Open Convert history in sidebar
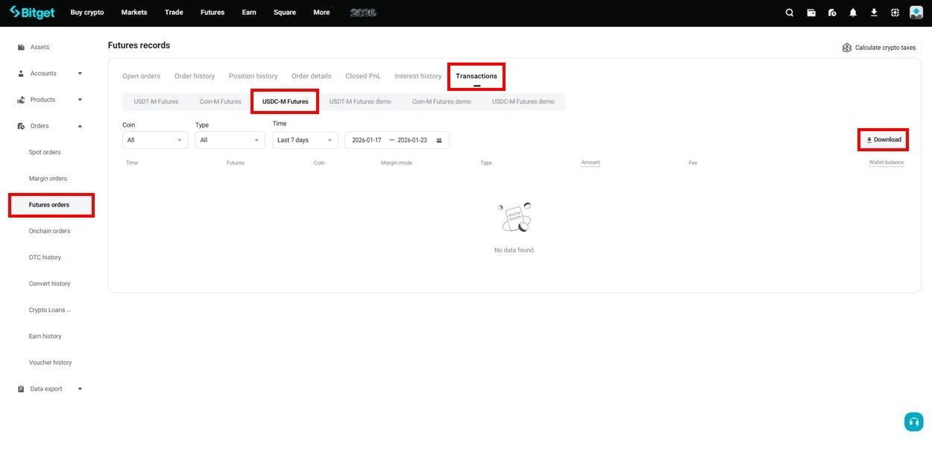 coord(50,284)
